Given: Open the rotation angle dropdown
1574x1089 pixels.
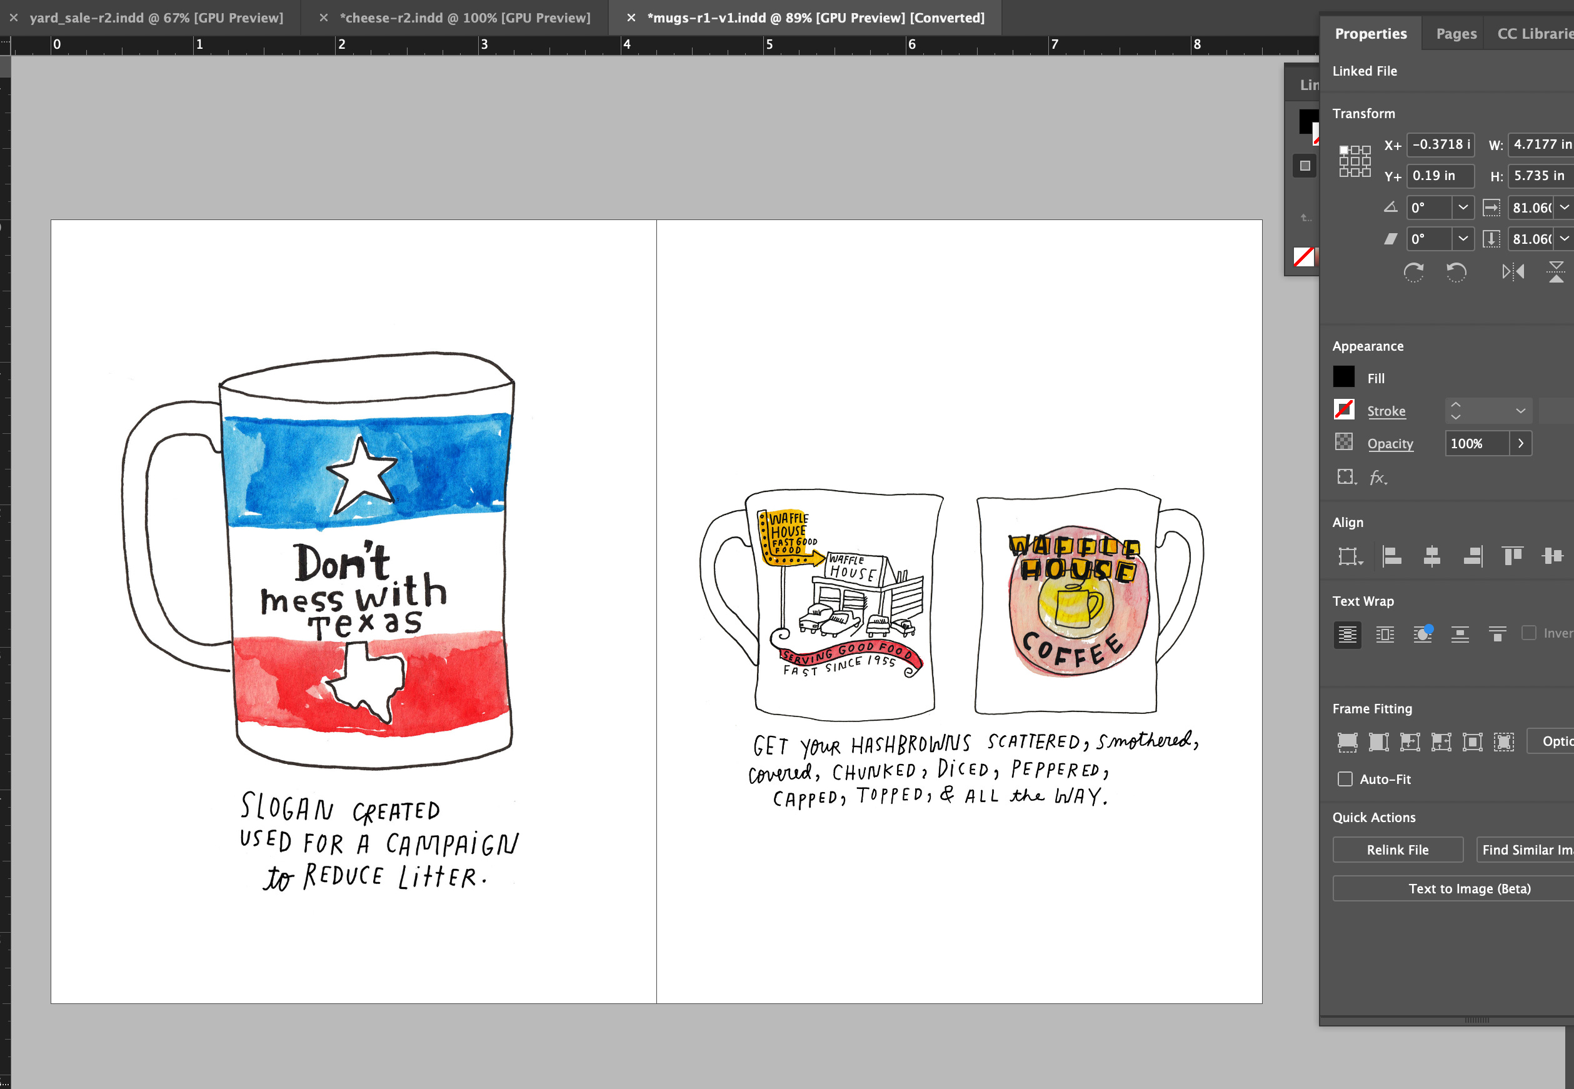Looking at the screenshot, I should click(1463, 208).
